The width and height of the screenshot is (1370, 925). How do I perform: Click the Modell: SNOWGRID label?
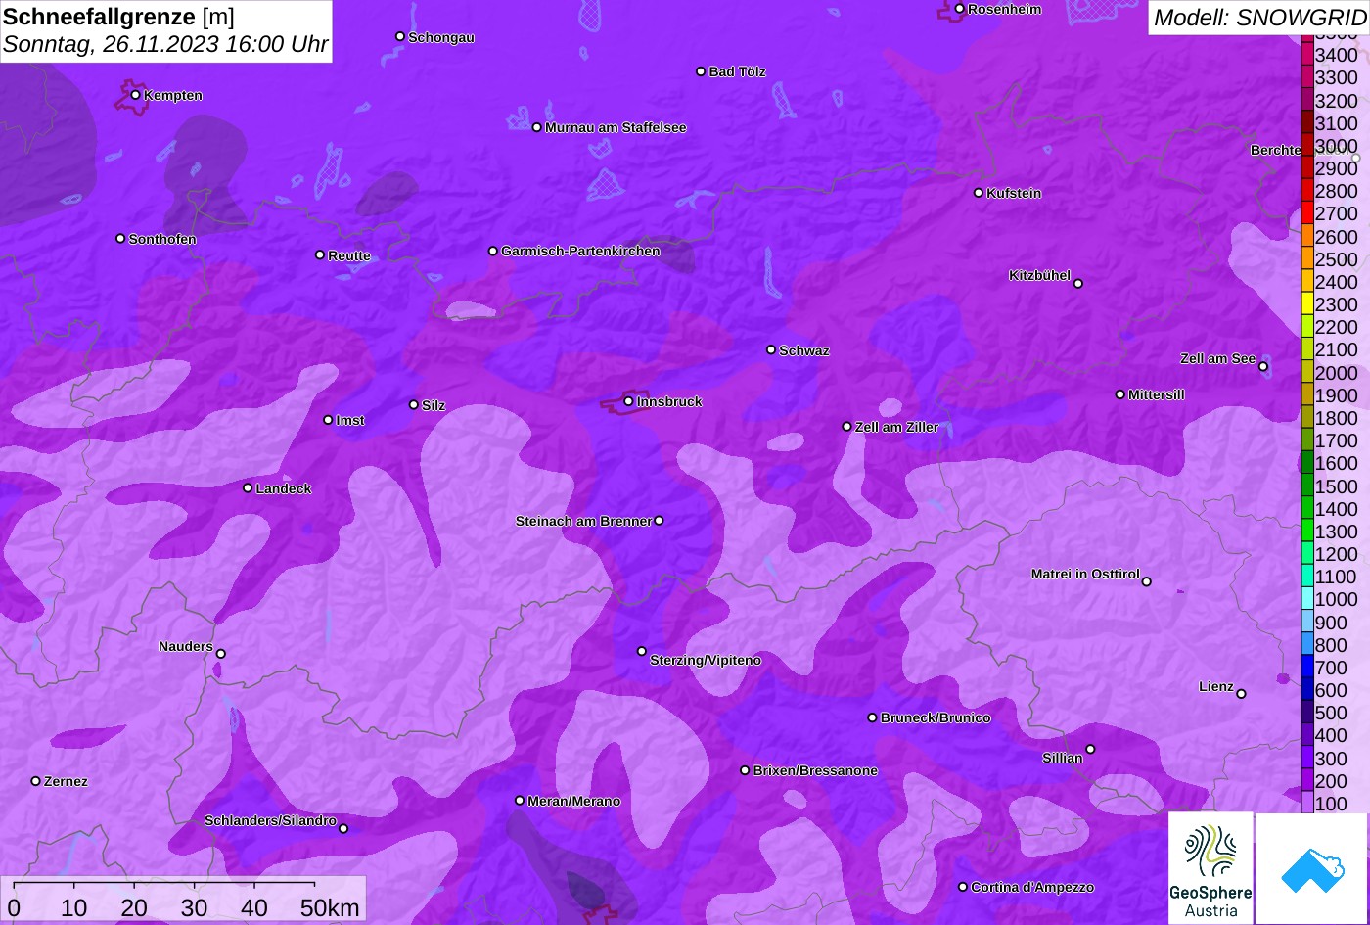pos(1259,18)
